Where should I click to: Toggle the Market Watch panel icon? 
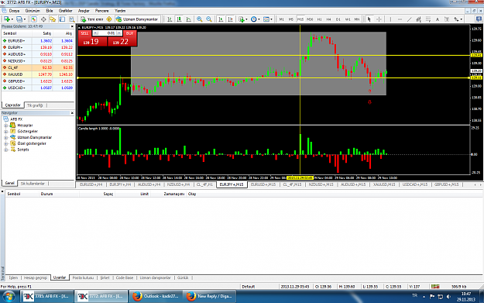click(34, 19)
